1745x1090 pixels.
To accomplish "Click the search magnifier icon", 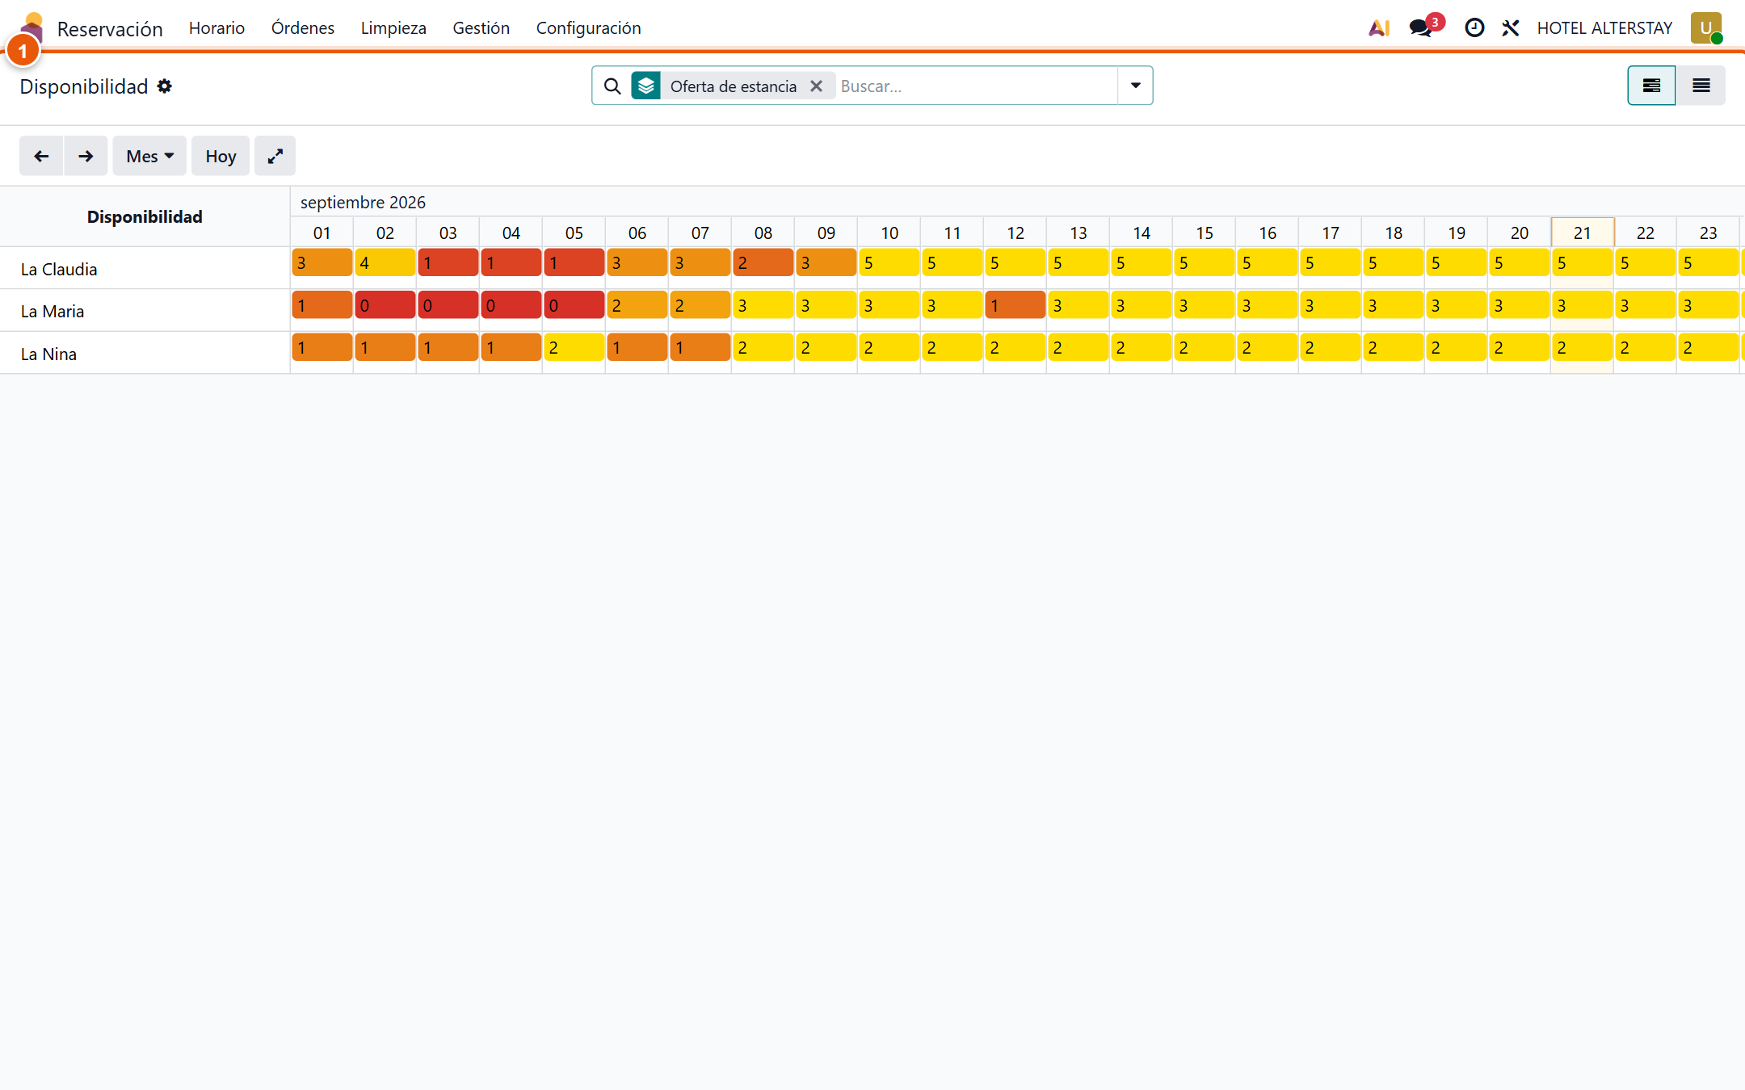I will click(612, 86).
